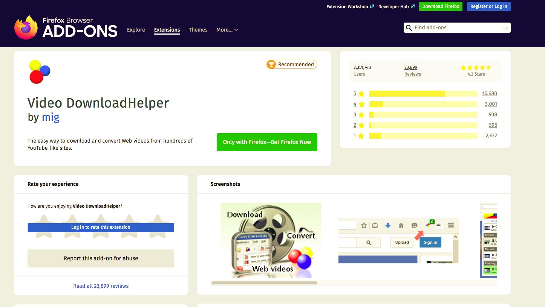Click the 4.3 stars rating icons
Viewport: 545px width, 307px height.
click(476, 68)
